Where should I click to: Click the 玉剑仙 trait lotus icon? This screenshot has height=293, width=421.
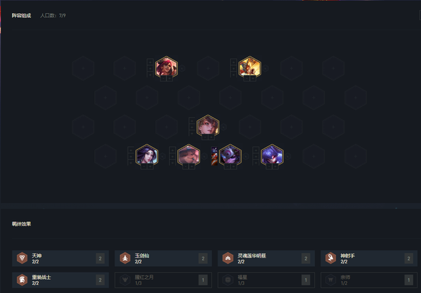pos(125,258)
